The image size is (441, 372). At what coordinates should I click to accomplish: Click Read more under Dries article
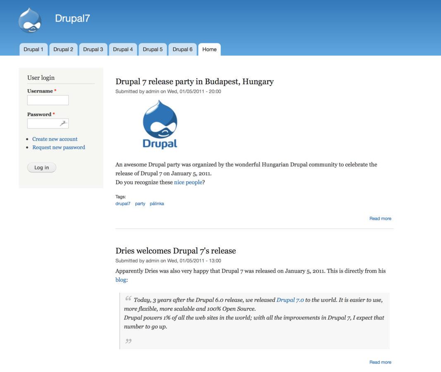(380, 362)
